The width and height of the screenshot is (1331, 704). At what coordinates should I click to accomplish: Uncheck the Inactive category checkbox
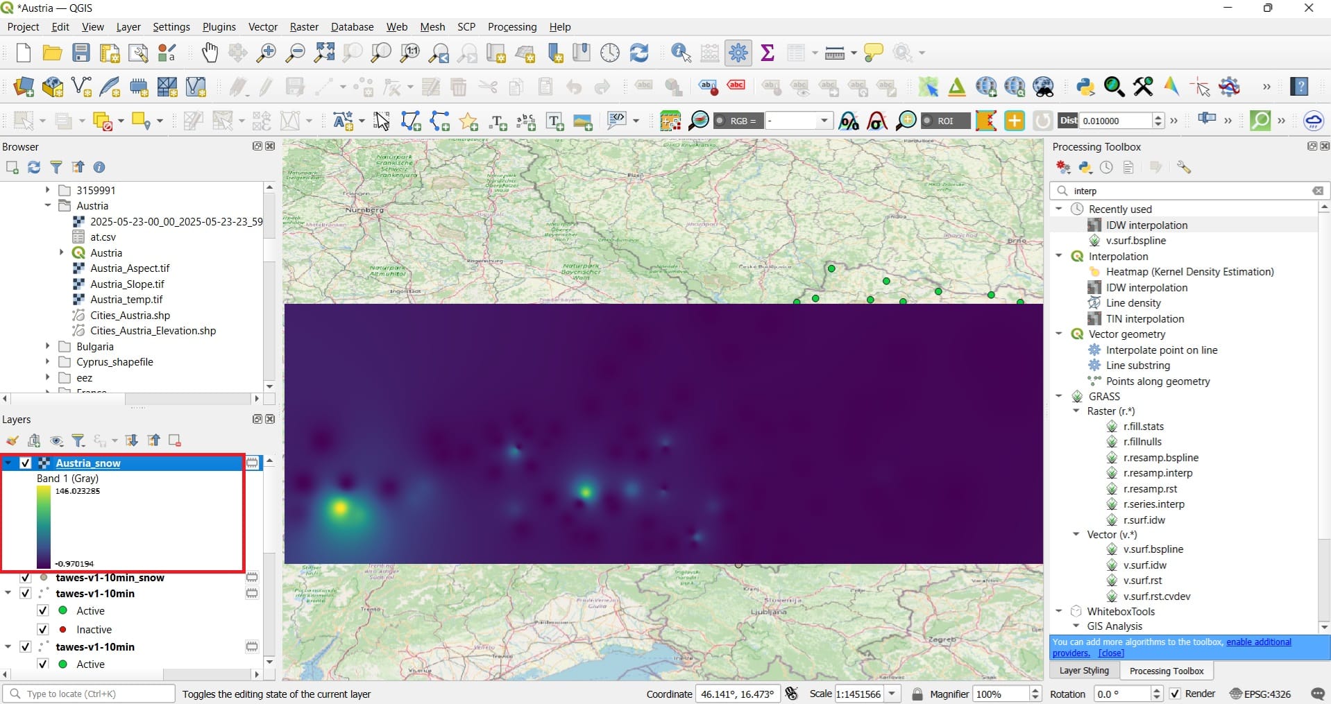tap(43, 629)
